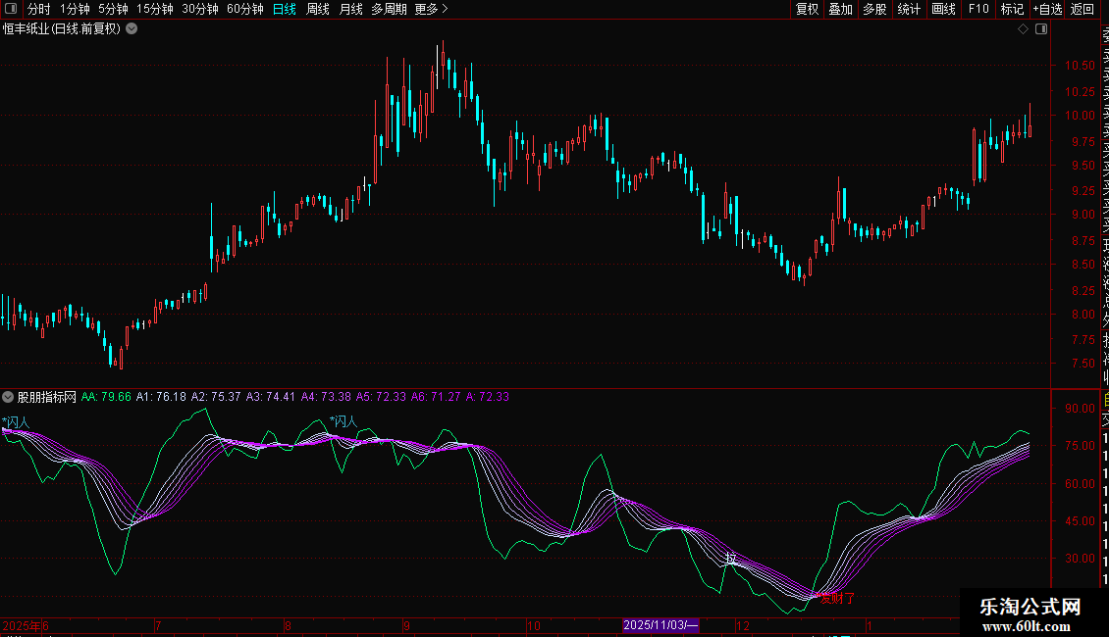Click the 复权 adjustment button
The width and height of the screenshot is (1109, 637).
pyautogui.click(x=807, y=9)
